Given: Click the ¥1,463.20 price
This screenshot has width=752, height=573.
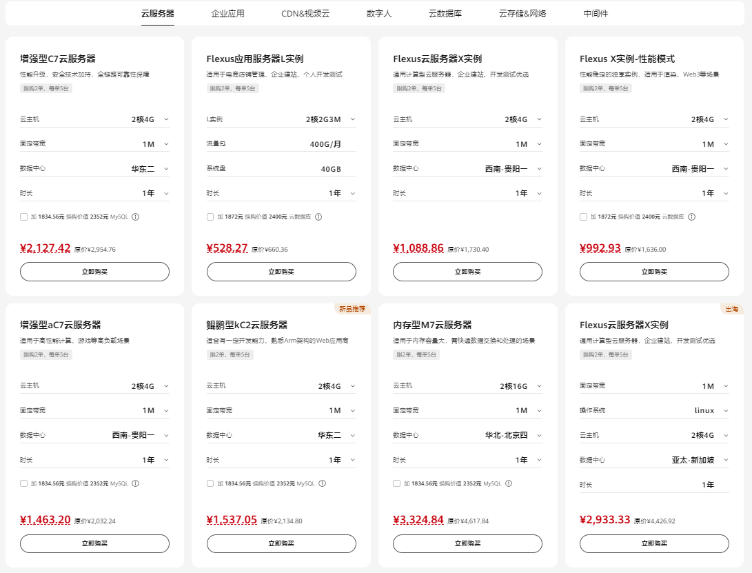Looking at the screenshot, I should (x=45, y=520).
